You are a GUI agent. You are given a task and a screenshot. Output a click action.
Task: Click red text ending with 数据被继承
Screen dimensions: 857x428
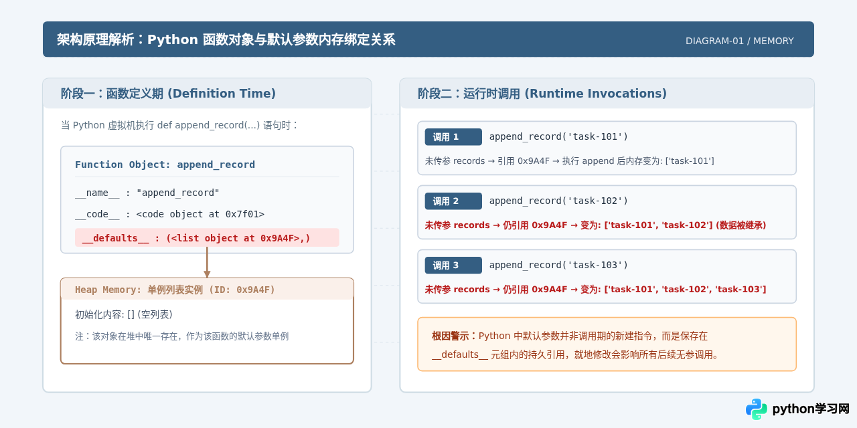click(595, 225)
